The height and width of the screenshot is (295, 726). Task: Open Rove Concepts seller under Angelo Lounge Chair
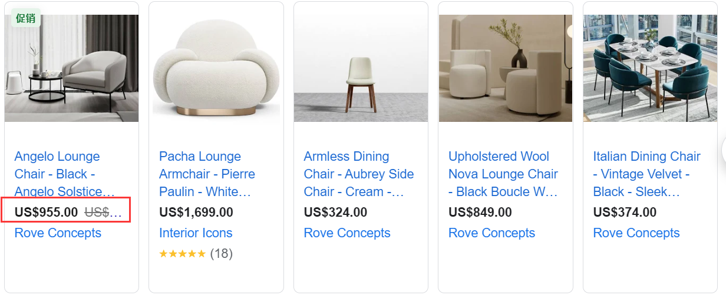58,233
